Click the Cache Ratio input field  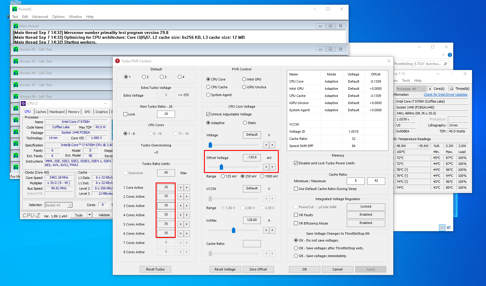252,243
